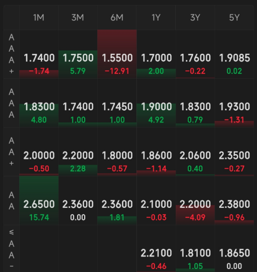Select the AAA rating row label
Viewport: 257px width, 272px height.
[x=11, y=103]
